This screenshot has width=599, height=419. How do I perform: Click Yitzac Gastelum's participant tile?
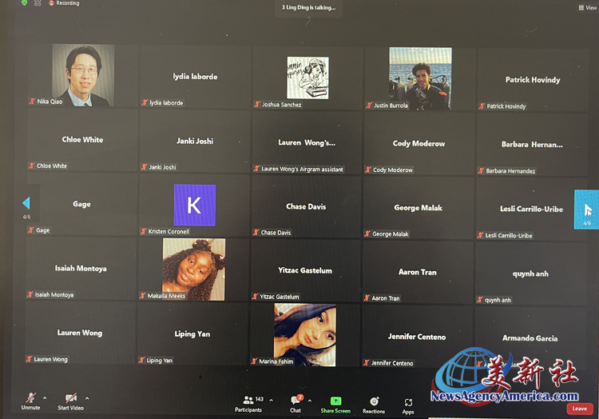click(305, 270)
